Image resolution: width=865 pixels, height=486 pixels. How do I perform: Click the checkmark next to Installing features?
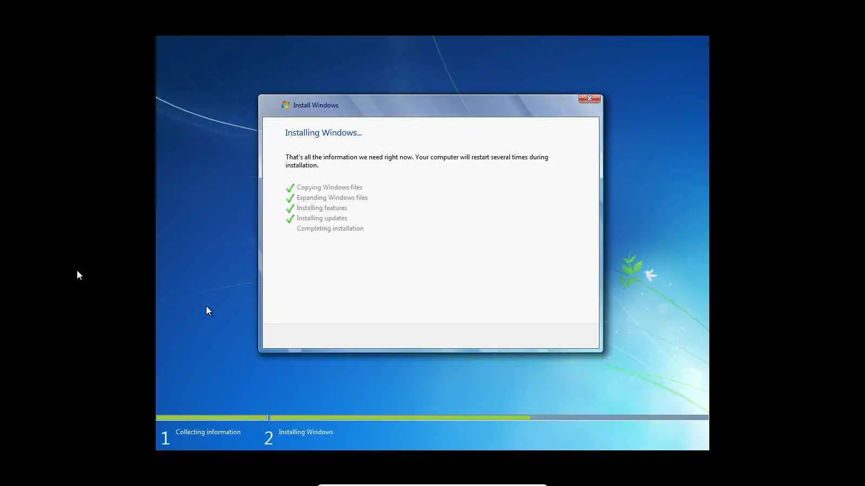290,208
